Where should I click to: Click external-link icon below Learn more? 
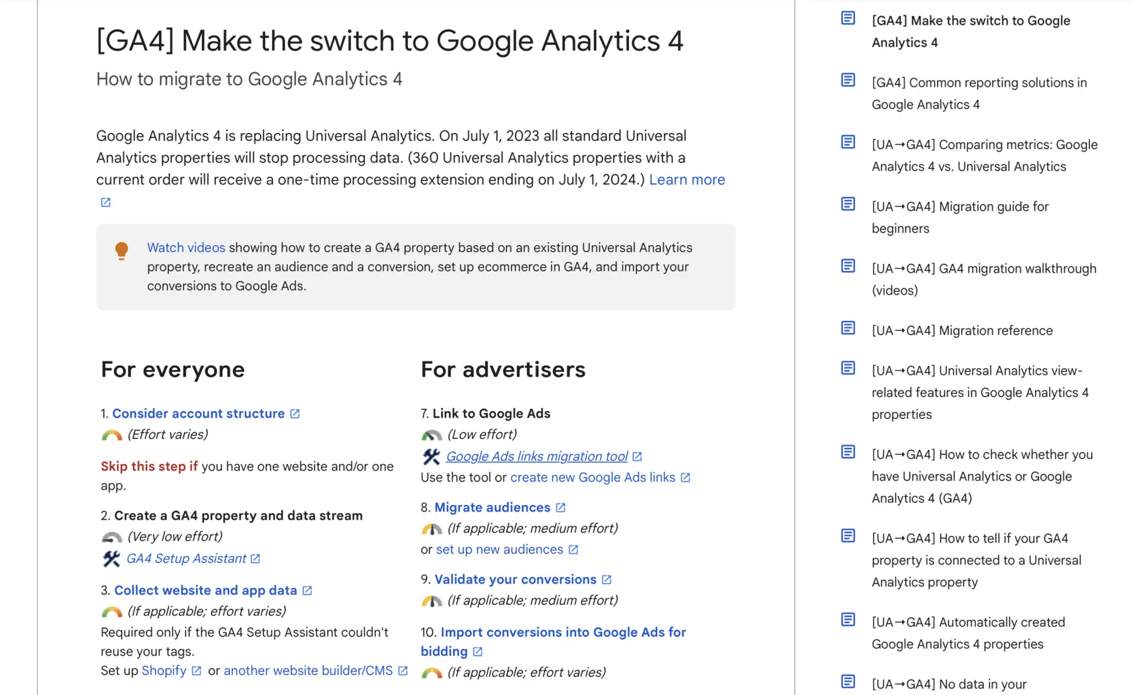point(105,202)
